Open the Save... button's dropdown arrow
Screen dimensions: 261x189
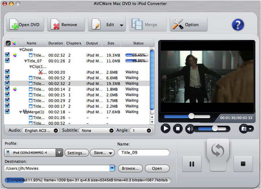[x=110, y=153]
